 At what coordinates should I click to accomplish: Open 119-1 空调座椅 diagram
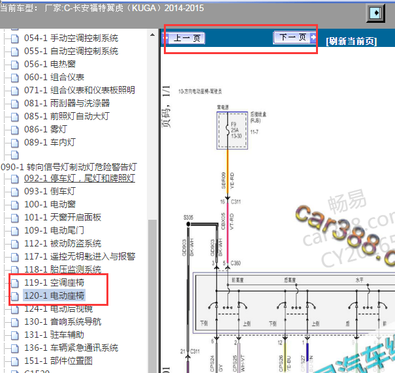[54, 282]
